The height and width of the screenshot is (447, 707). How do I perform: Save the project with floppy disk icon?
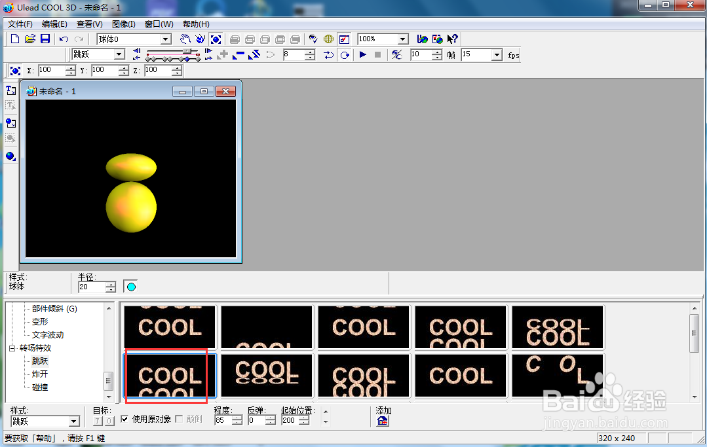coord(45,39)
